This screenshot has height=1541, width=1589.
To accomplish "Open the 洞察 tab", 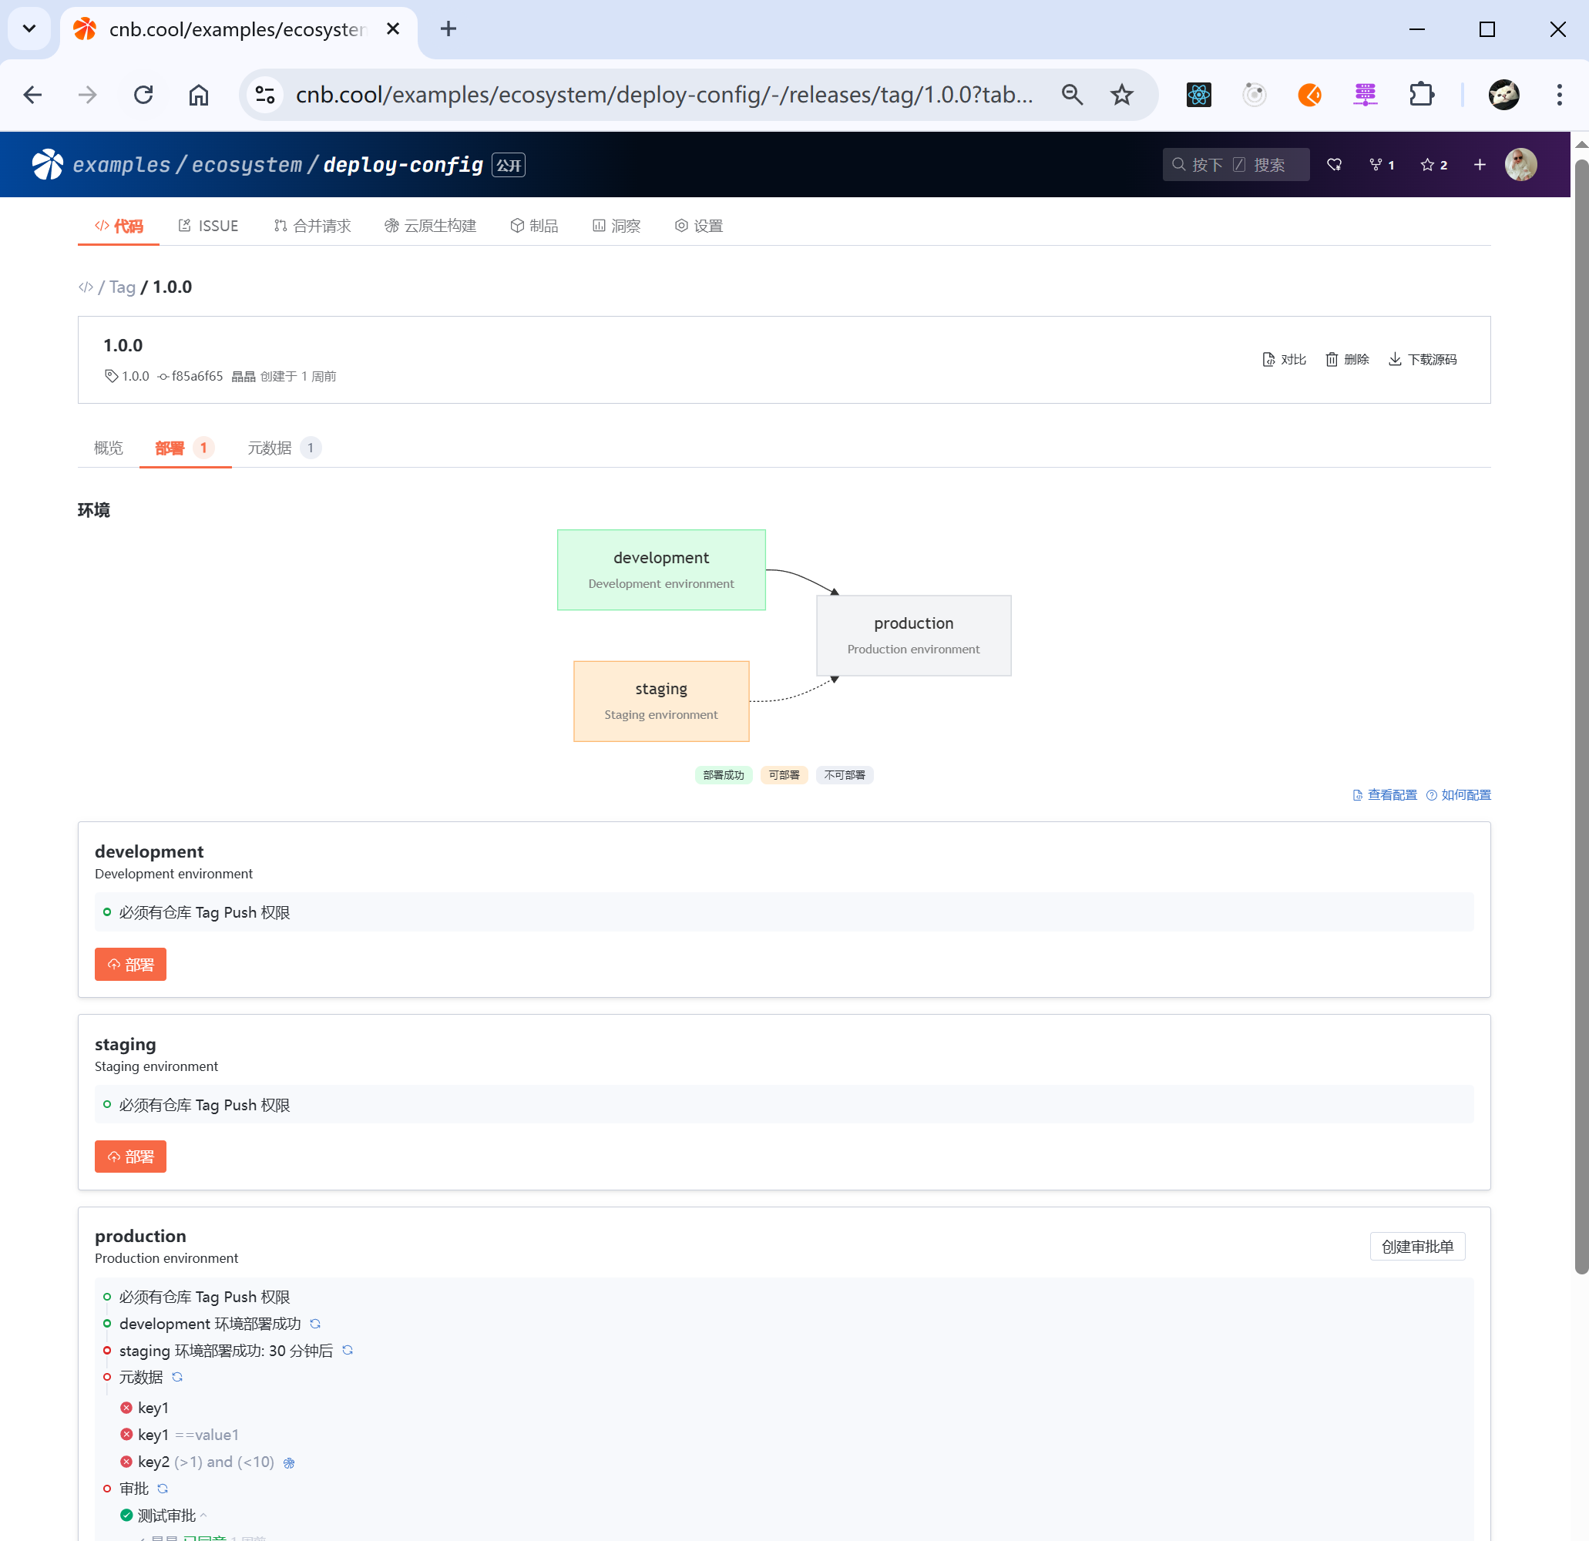I will pyautogui.click(x=616, y=227).
